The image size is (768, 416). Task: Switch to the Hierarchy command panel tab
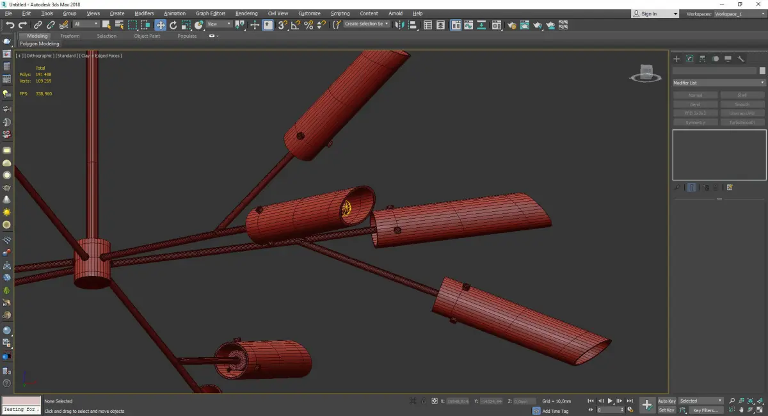pos(702,58)
